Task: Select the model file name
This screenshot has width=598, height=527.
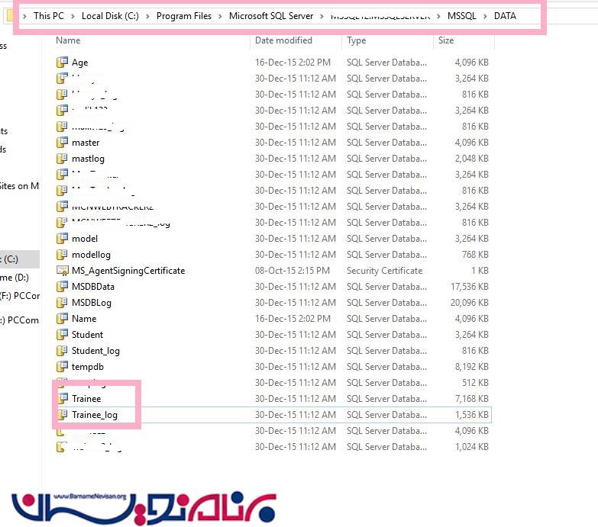Action: click(85, 239)
